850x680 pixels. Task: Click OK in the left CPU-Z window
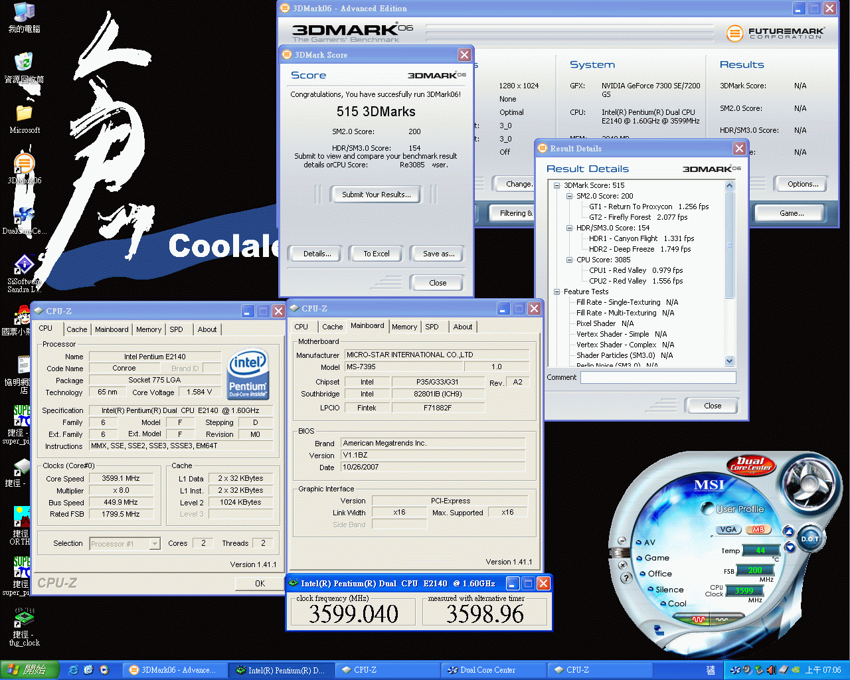click(x=260, y=584)
